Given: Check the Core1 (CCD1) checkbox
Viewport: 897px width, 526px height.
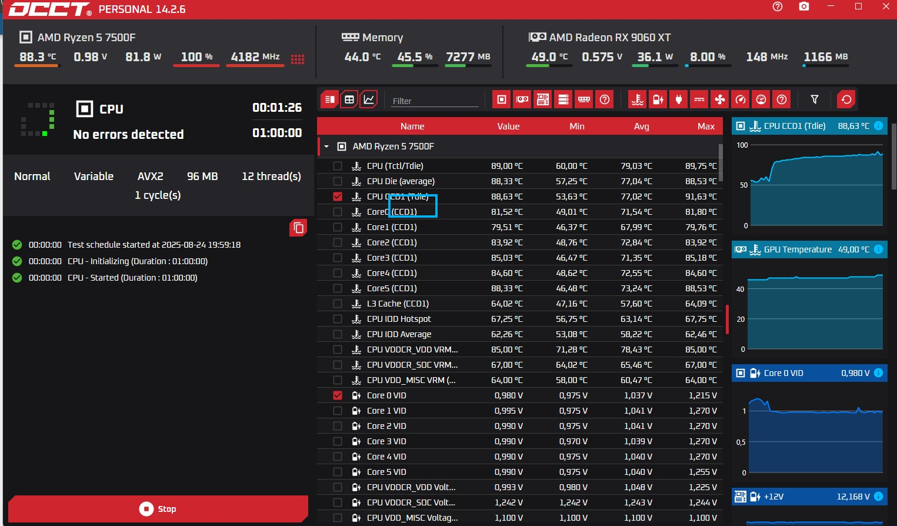Looking at the screenshot, I should coord(338,227).
